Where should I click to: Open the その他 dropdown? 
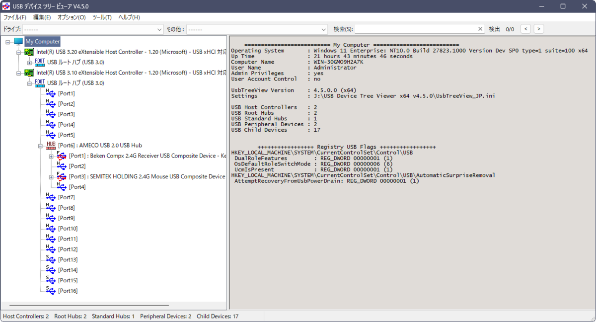pyautogui.click(x=257, y=29)
